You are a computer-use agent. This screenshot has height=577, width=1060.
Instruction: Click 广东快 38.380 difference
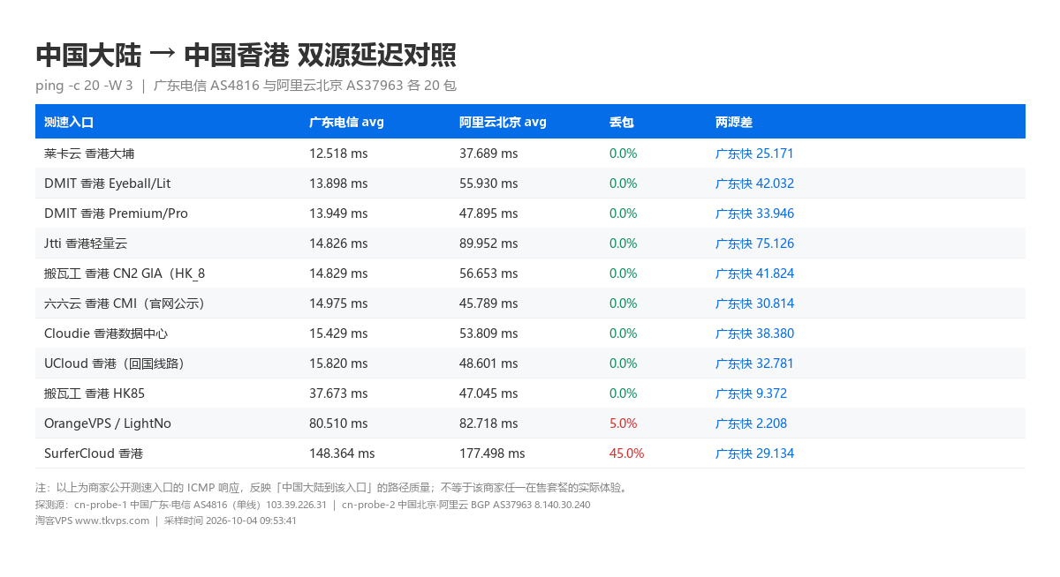[x=754, y=333]
